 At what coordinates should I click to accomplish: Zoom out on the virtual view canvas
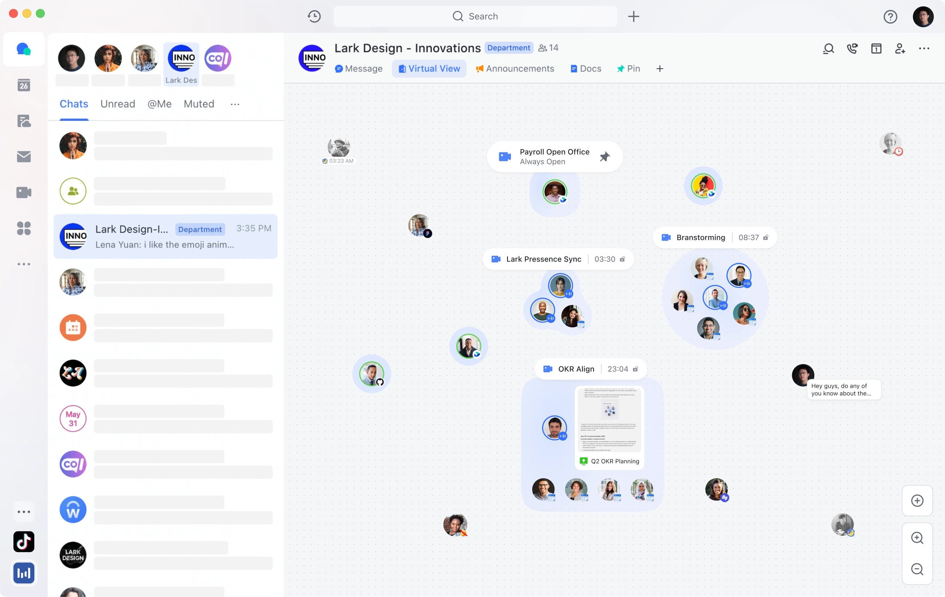point(917,569)
